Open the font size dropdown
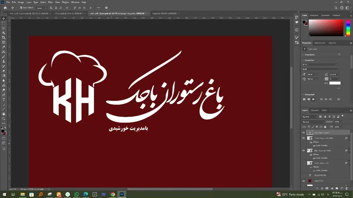This screenshot has width=353, height=198. [316, 74]
